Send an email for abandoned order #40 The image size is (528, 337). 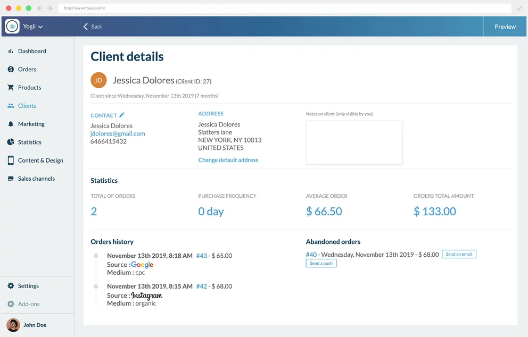pos(459,254)
